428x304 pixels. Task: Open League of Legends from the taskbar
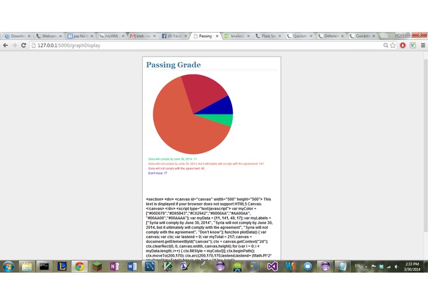click(x=62, y=266)
